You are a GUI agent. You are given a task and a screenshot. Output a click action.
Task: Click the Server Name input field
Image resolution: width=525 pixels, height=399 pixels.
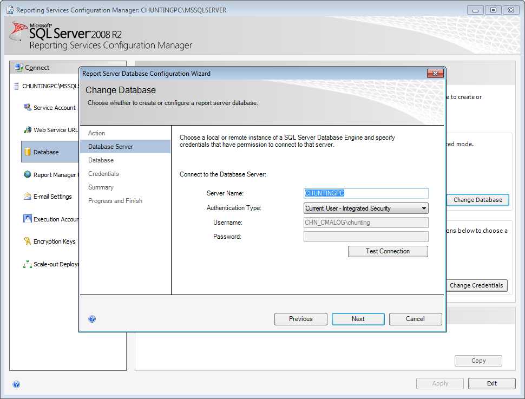click(366, 193)
